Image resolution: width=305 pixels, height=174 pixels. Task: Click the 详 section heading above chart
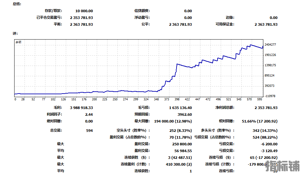point(15,33)
